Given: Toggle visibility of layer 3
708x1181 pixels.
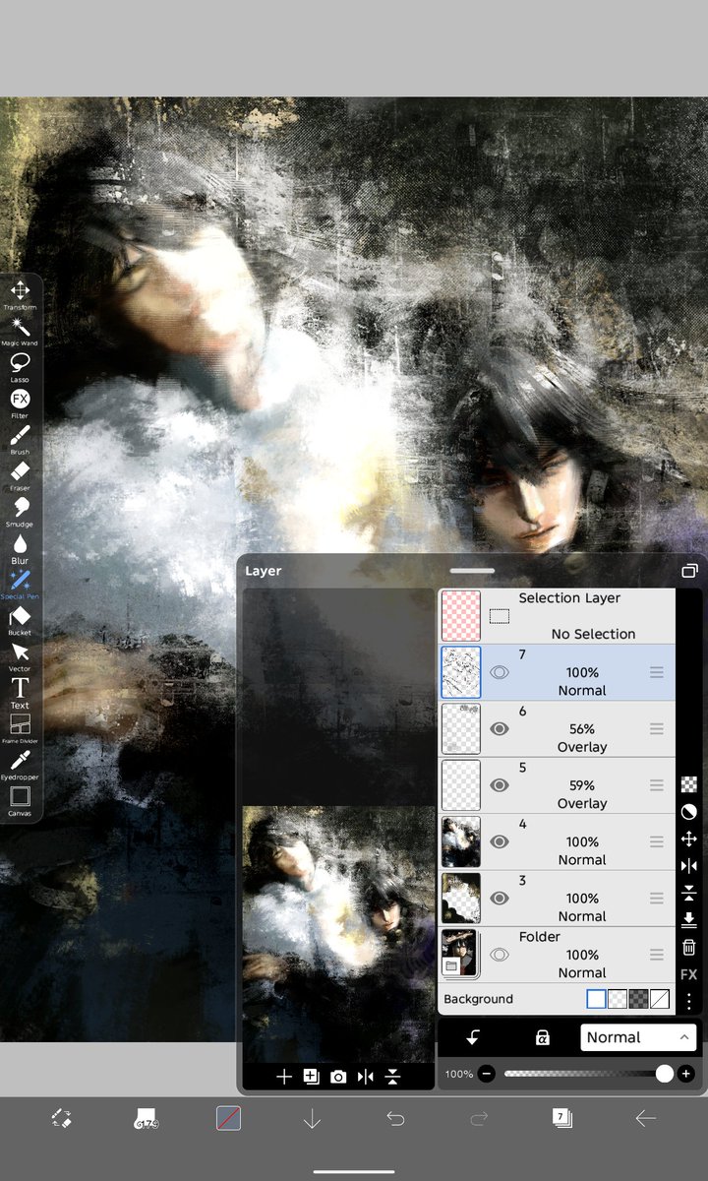Looking at the screenshot, I should pyautogui.click(x=500, y=899).
